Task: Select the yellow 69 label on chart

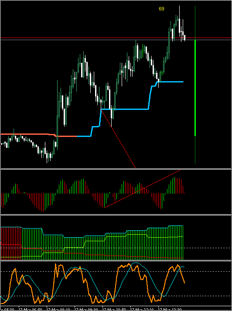Action: 161,9
